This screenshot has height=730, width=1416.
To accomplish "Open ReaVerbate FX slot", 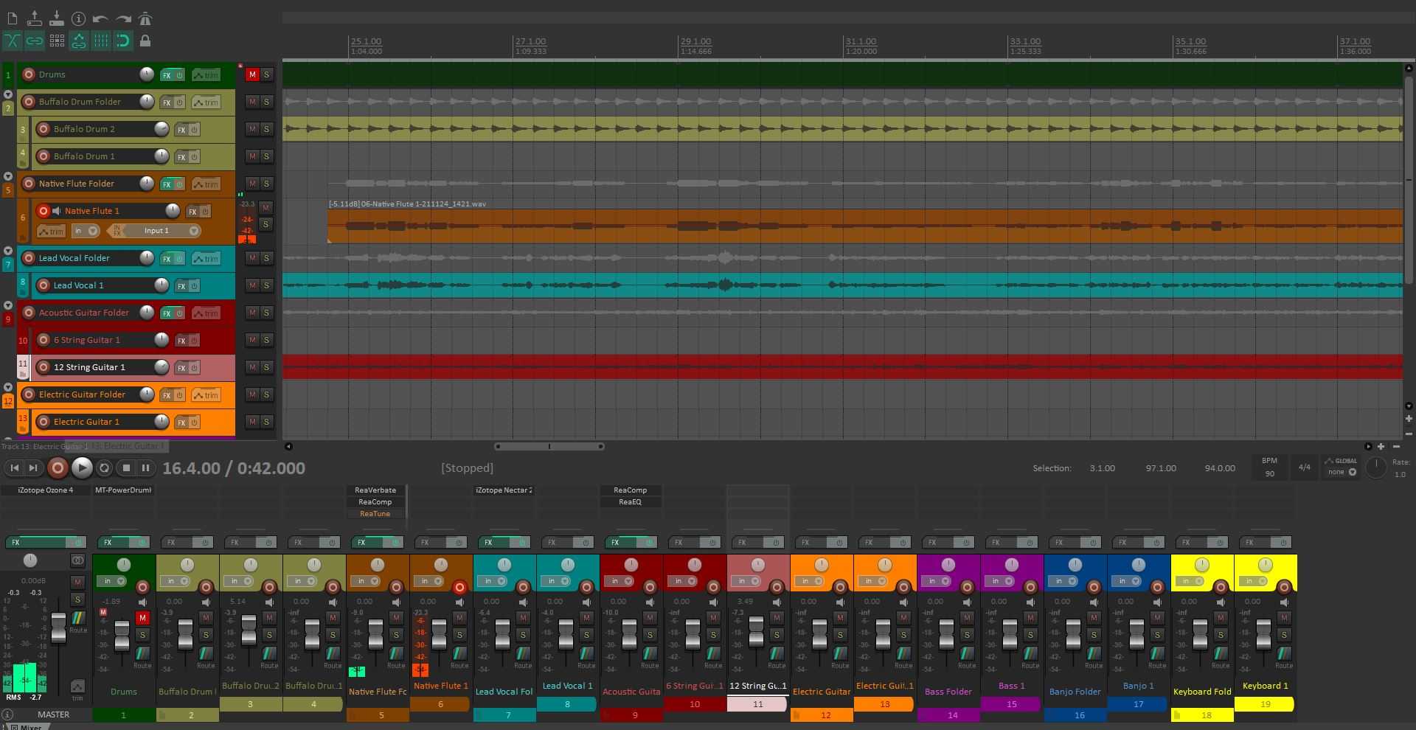I will point(375,490).
